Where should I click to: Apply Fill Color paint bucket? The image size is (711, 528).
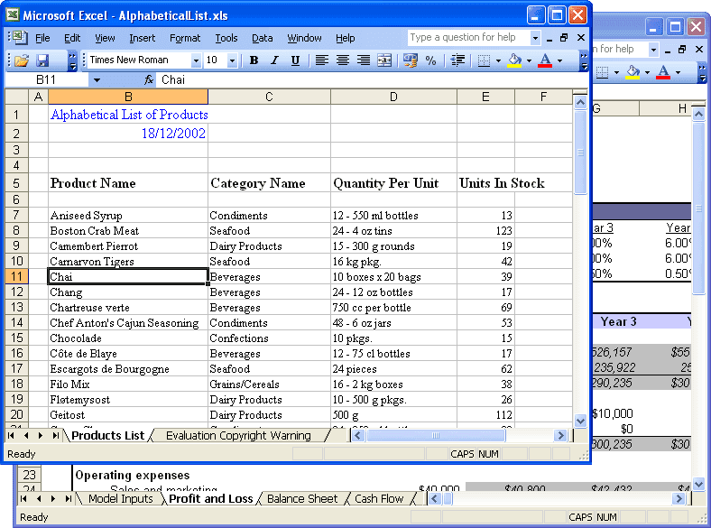[x=514, y=60]
